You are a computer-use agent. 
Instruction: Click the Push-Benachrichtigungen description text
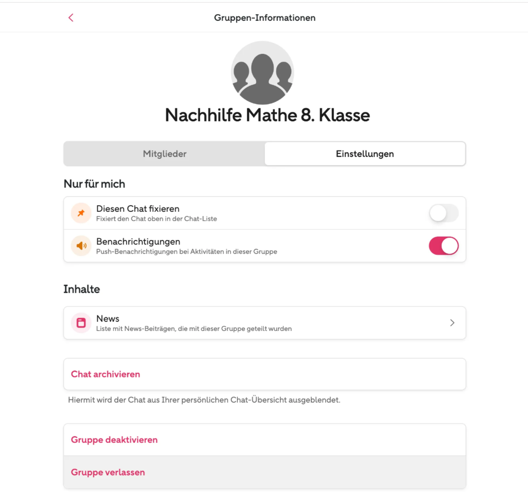click(x=186, y=252)
